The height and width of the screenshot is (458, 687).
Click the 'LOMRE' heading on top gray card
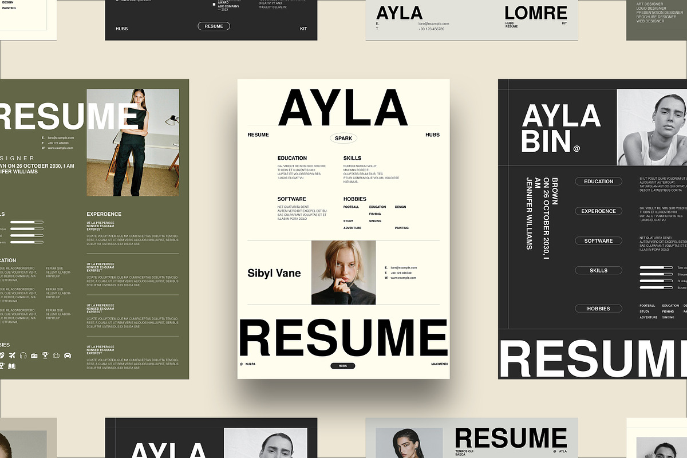coord(536,13)
